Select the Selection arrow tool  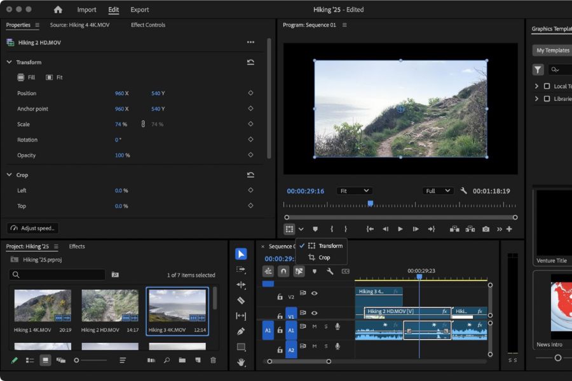pyautogui.click(x=241, y=254)
